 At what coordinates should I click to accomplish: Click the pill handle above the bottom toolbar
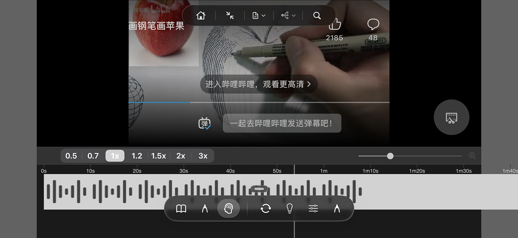click(259, 189)
